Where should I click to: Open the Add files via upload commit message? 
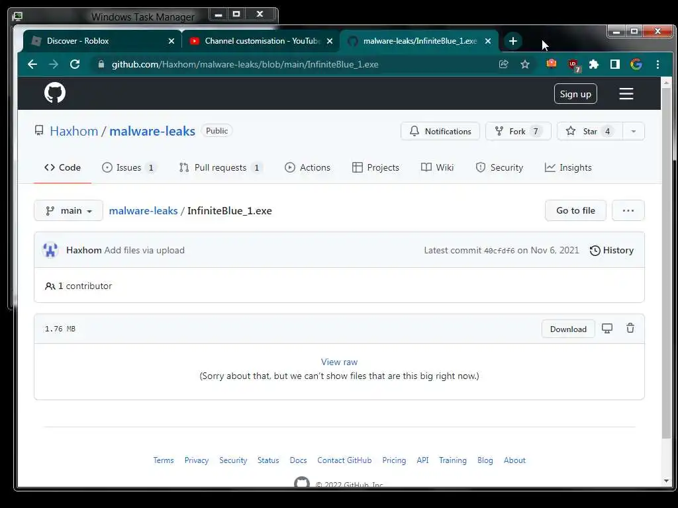(x=144, y=250)
